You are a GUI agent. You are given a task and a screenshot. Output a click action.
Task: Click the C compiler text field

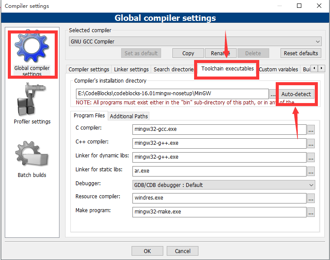pos(219,130)
